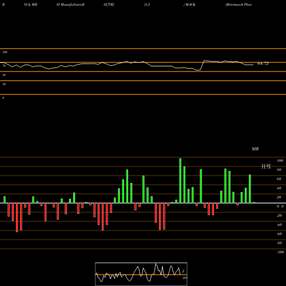This screenshot has width=286, height=286.
Task: Click the 100 label on the RSI axis
Action: click(x=5, y=52)
